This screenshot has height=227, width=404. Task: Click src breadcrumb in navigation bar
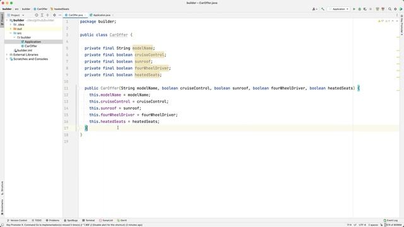(x=17, y=9)
